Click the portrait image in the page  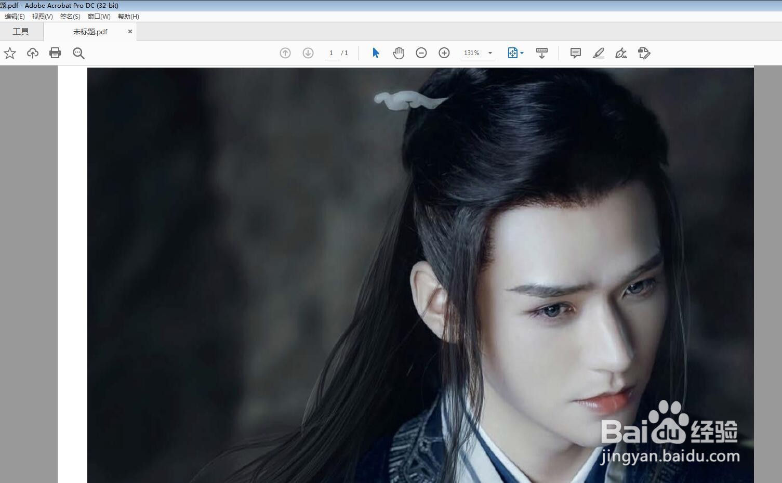point(420,275)
